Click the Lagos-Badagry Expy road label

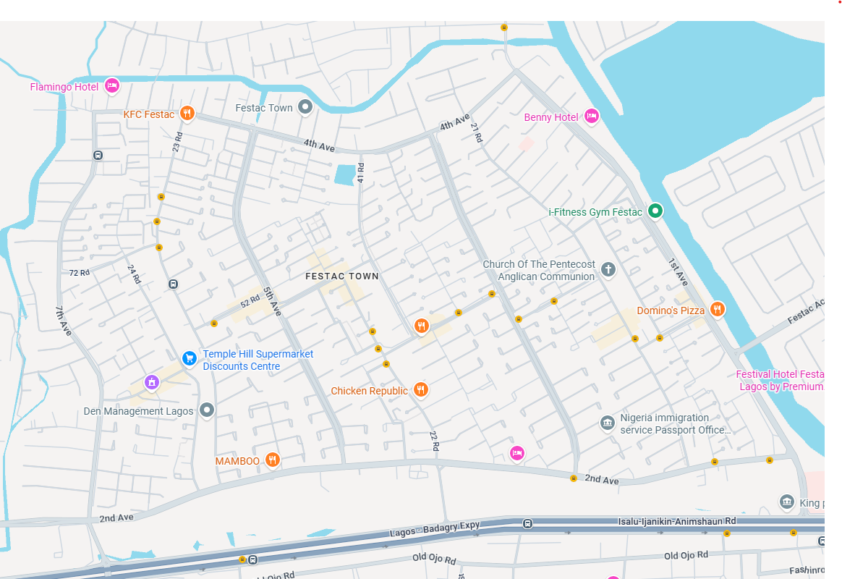point(435,528)
